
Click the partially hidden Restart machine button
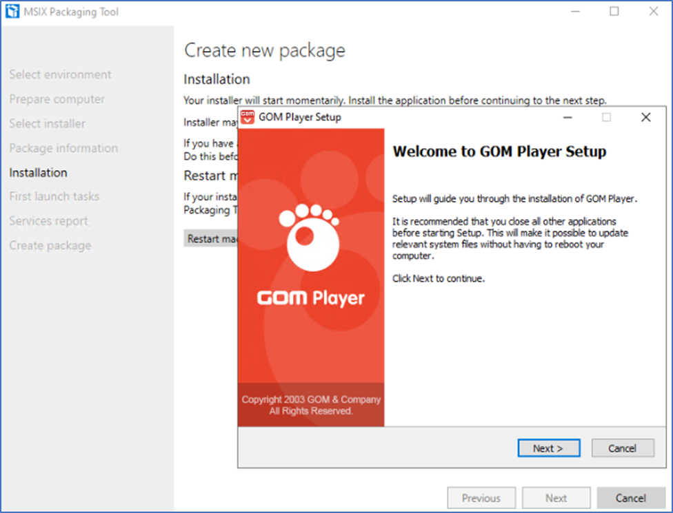(x=211, y=238)
